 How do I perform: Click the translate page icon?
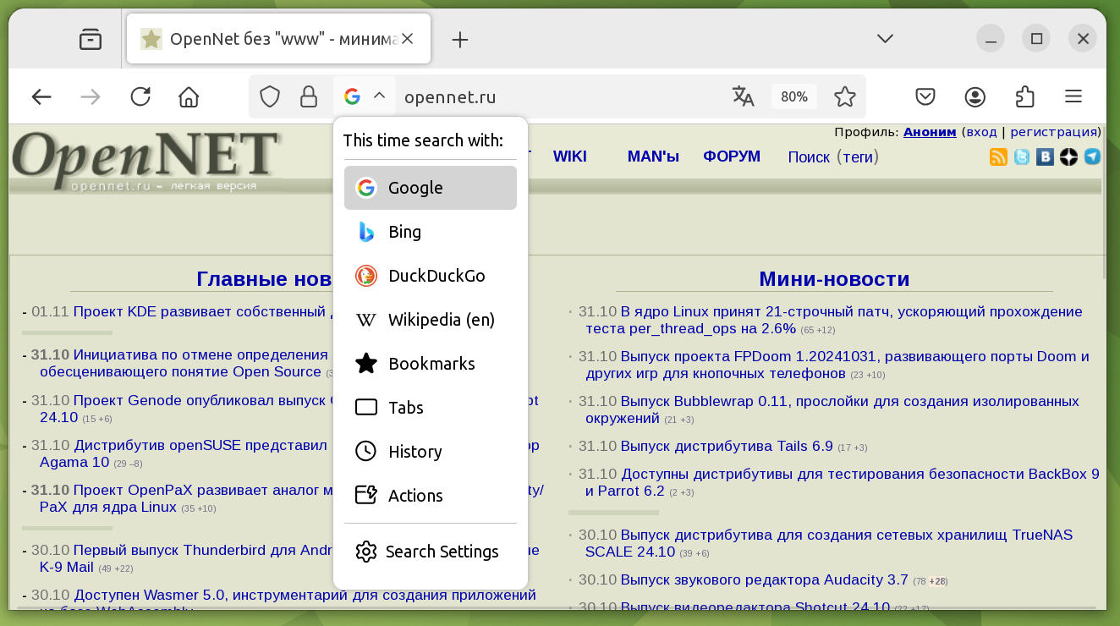[x=743, y=96]
